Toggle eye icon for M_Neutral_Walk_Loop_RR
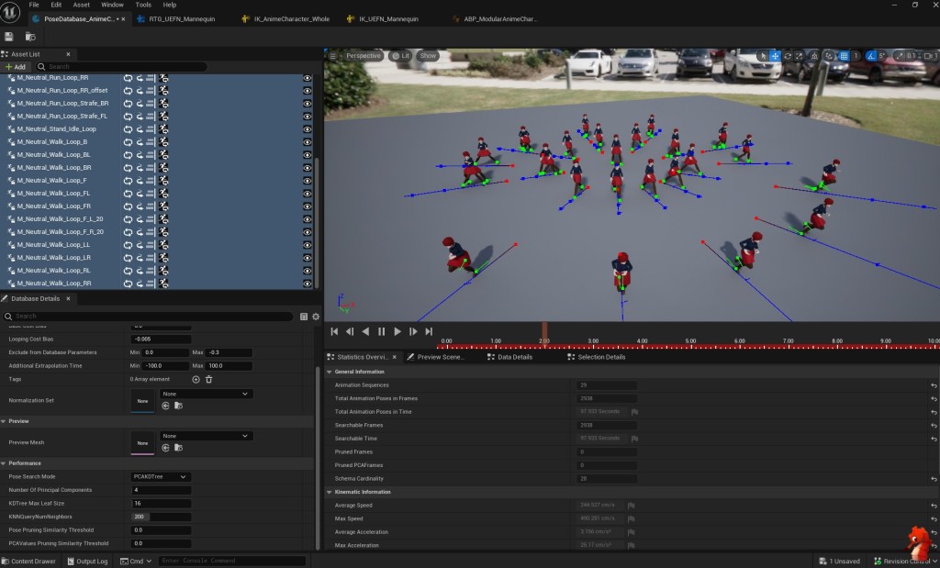This screenshot has width=940, height=568. click(307, 284)
